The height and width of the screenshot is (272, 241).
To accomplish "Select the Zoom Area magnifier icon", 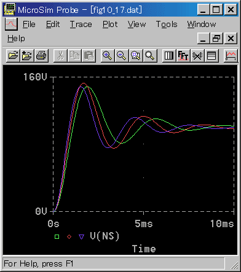I will click(136, 55).
